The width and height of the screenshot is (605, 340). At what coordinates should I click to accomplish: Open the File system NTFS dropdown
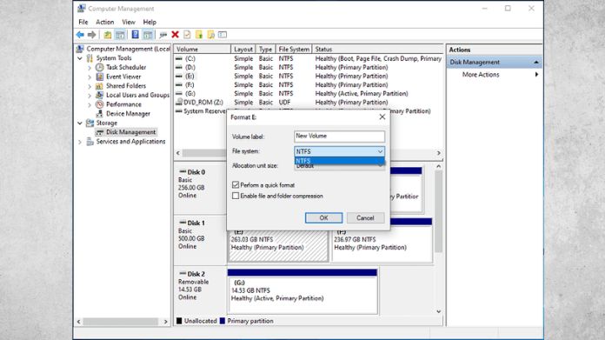tap(339, 151)
